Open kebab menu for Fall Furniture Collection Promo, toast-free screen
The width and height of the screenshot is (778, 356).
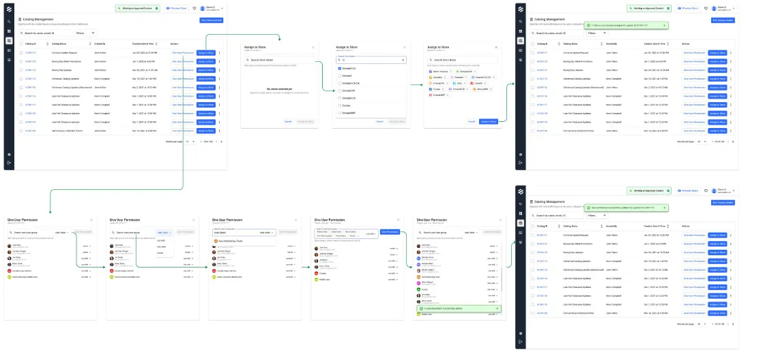(219, 131)
